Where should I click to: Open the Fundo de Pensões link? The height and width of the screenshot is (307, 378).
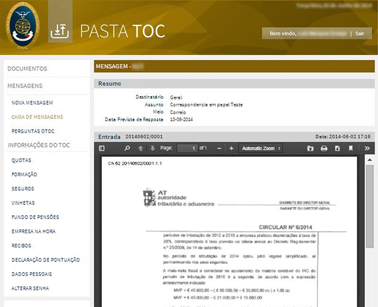(35, 217)
